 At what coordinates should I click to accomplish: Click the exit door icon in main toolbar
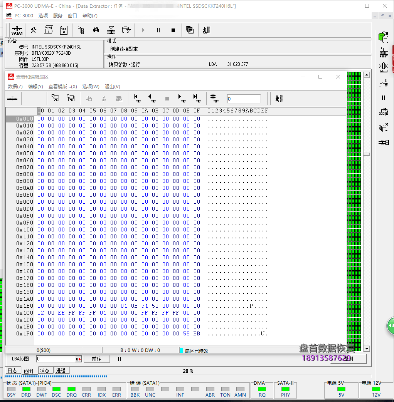tap(207, 30)
